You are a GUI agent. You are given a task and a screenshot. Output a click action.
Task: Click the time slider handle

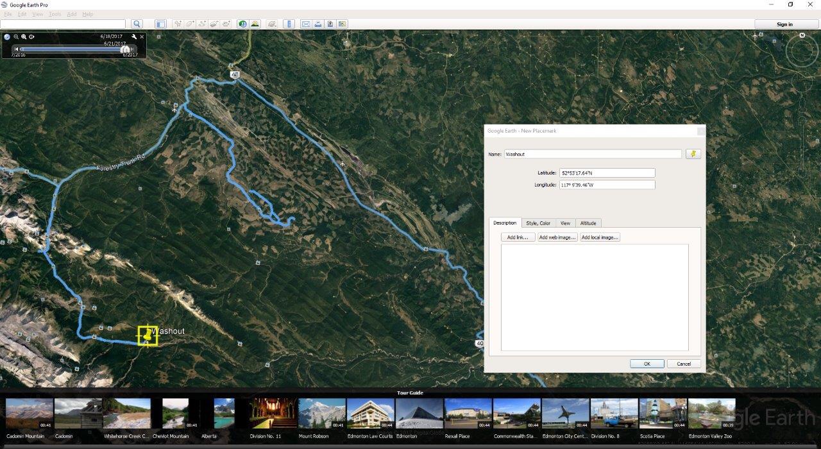point(126,49)
